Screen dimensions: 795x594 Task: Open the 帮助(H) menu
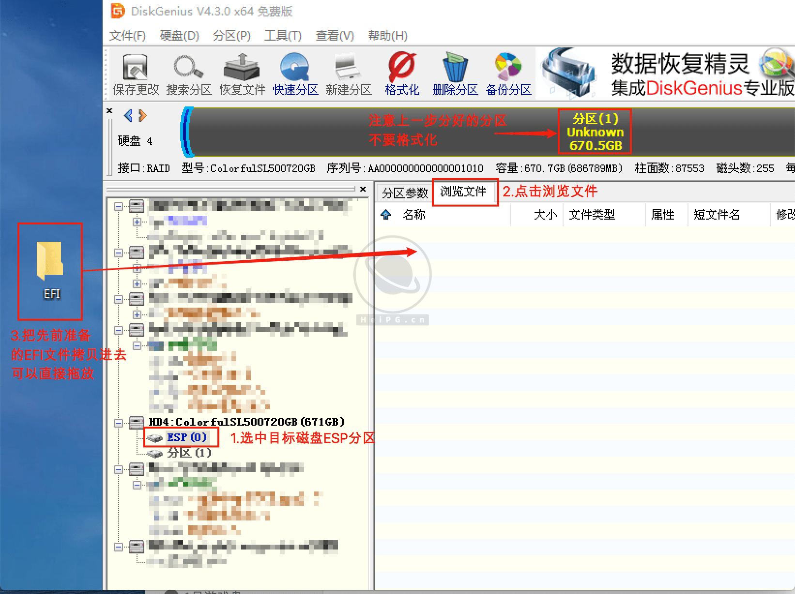387,36
